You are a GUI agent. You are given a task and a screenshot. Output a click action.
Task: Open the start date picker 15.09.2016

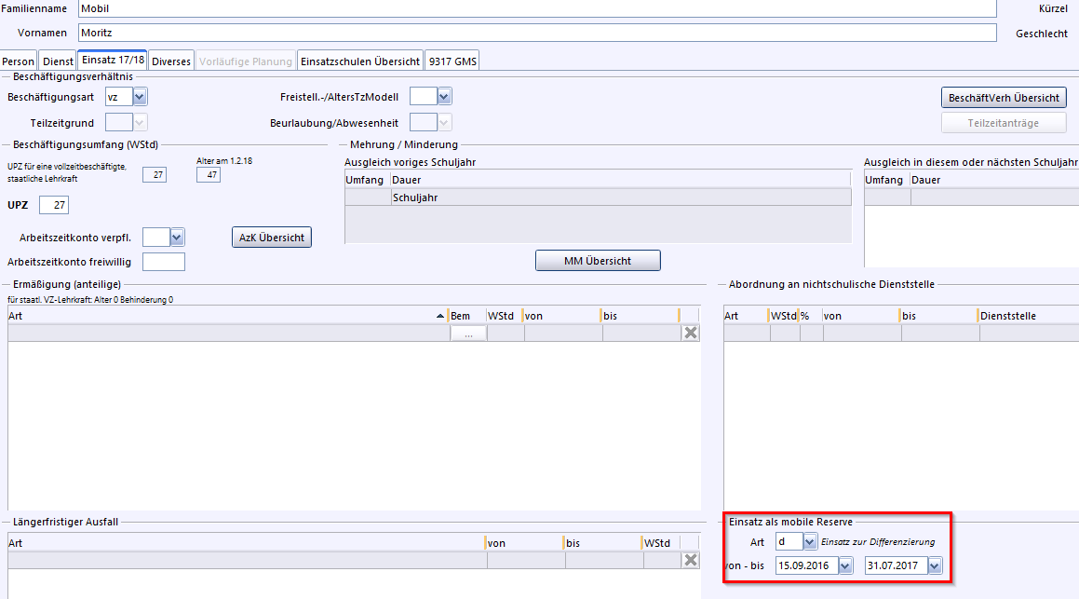click(845, 566)
